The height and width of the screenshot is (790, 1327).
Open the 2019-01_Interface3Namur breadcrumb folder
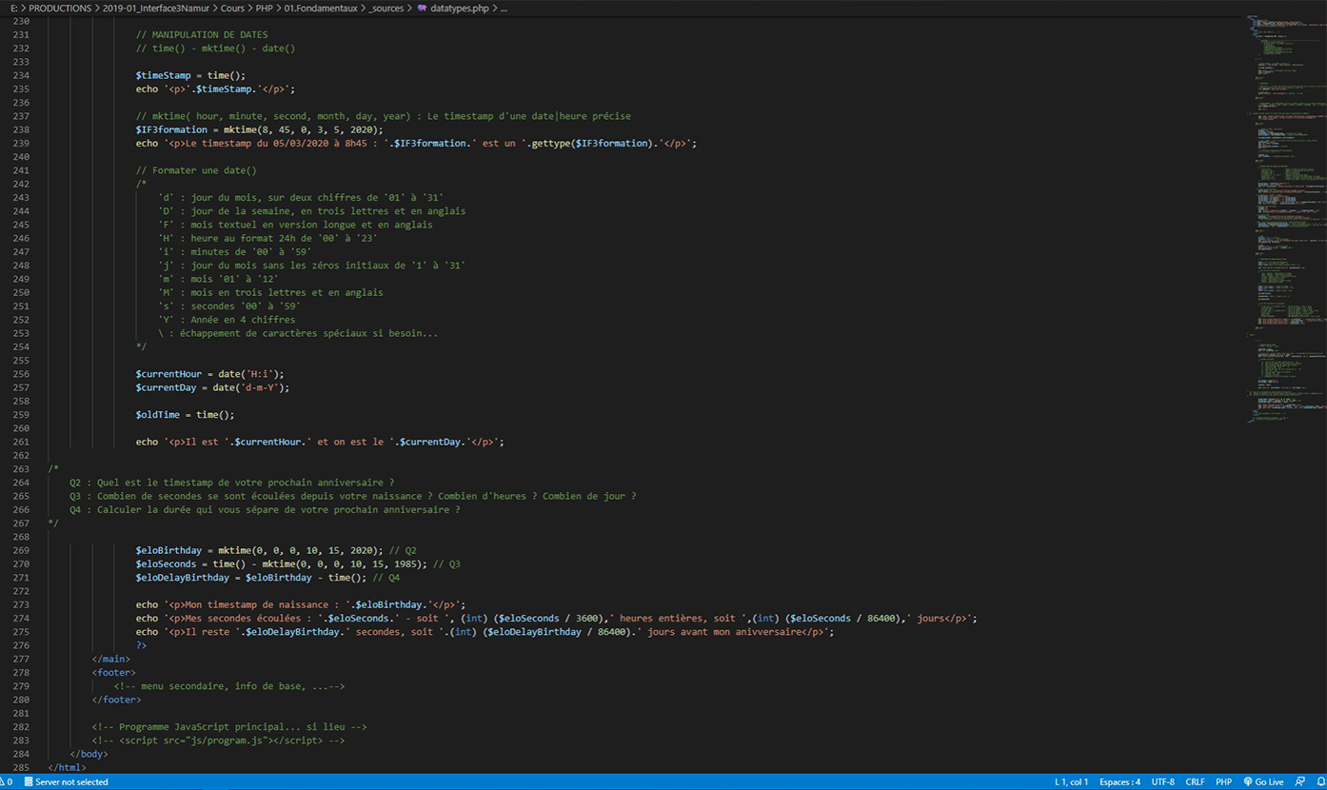coord(158,8)
